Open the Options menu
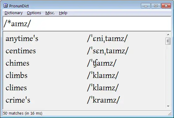This screenshot has width=174, height=118. coord(34,13)
